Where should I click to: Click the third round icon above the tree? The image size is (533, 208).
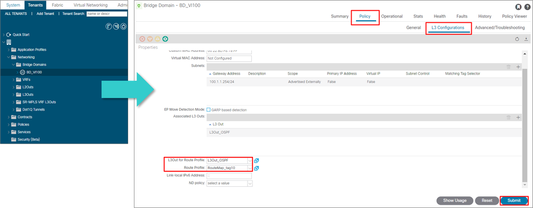click(x=124, y=26)
